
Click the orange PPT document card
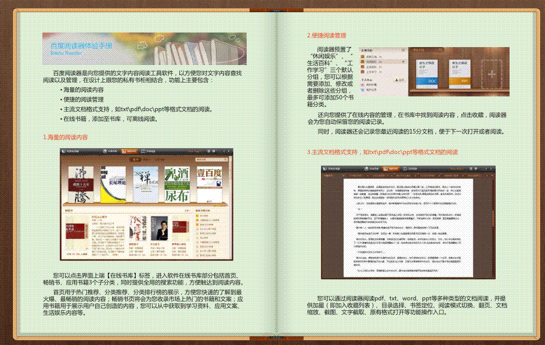[459, 73]
